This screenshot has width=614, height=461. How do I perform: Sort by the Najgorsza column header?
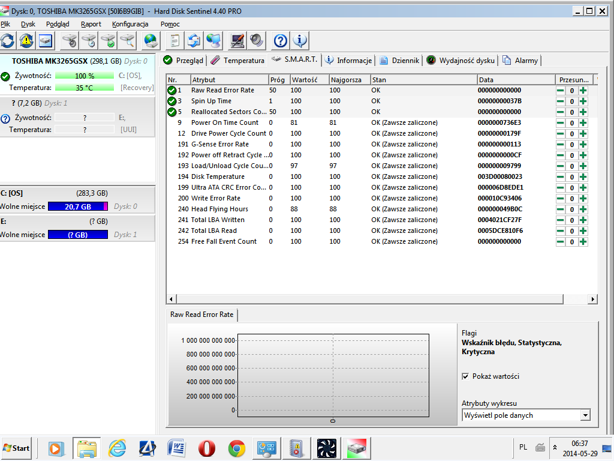[350, 80]
